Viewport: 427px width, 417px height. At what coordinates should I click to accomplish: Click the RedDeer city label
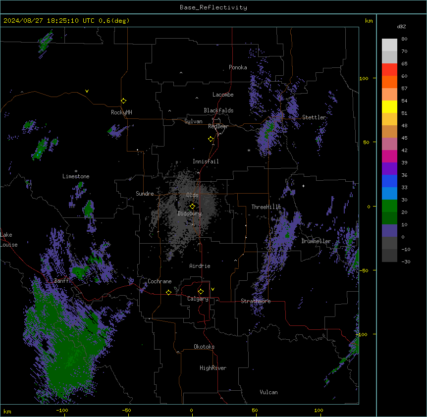218,126
